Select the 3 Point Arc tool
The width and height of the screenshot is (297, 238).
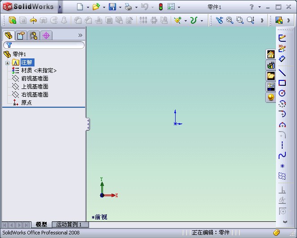coord(282,125)
